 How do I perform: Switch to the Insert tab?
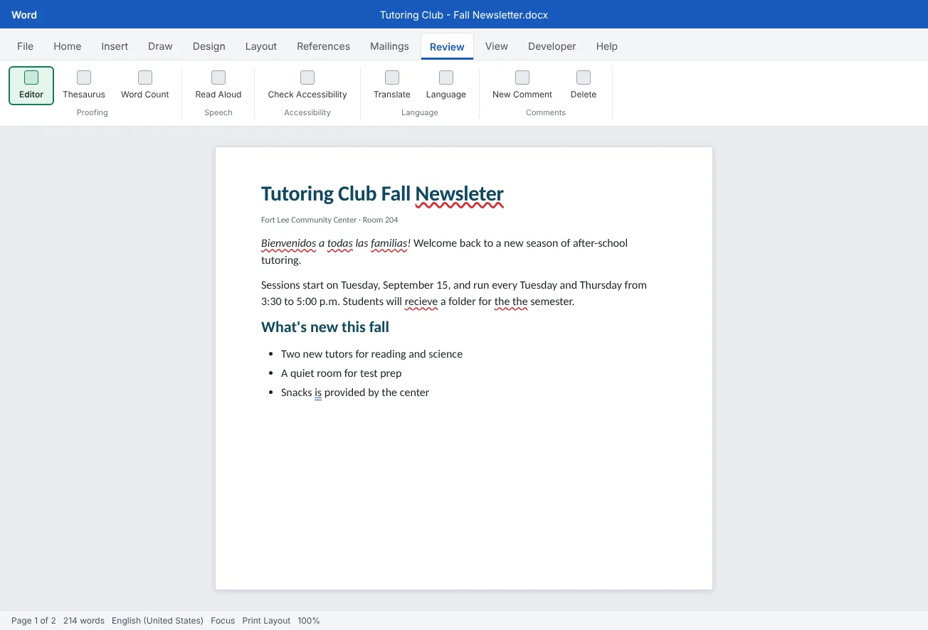point(115,46)
